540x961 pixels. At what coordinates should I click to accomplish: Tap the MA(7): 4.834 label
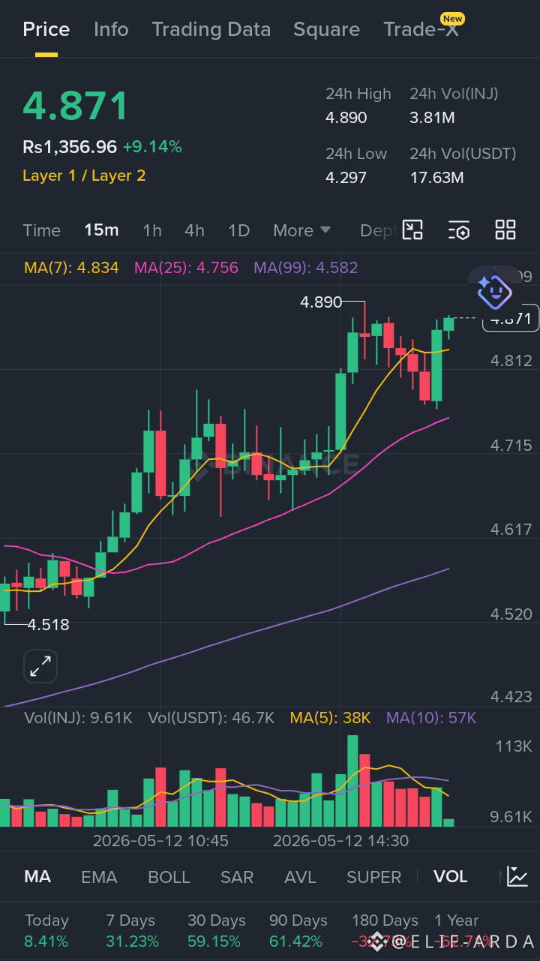(71, 268)
